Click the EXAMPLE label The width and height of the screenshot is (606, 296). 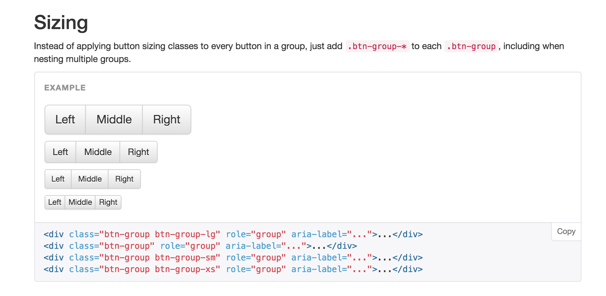click(x=65, y=88)
